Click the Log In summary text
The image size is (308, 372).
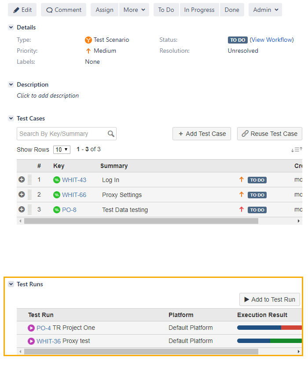click(x=111, y=180)
